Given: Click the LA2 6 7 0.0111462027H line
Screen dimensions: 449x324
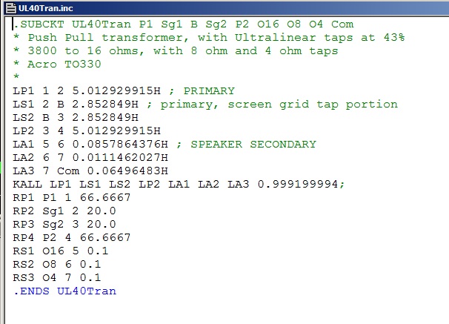Looking at the screenshot, I should pos(90,158).
